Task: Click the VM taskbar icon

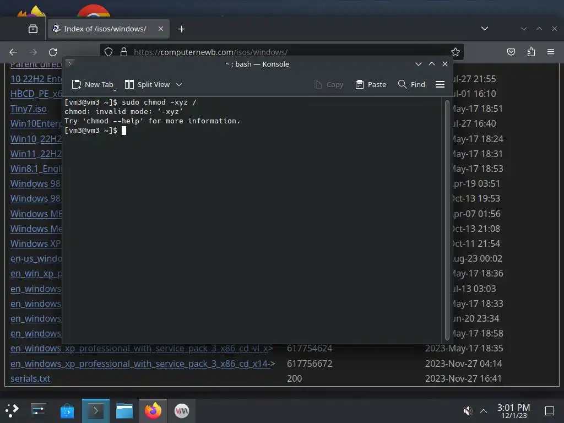Action: (x=182, y=411)
